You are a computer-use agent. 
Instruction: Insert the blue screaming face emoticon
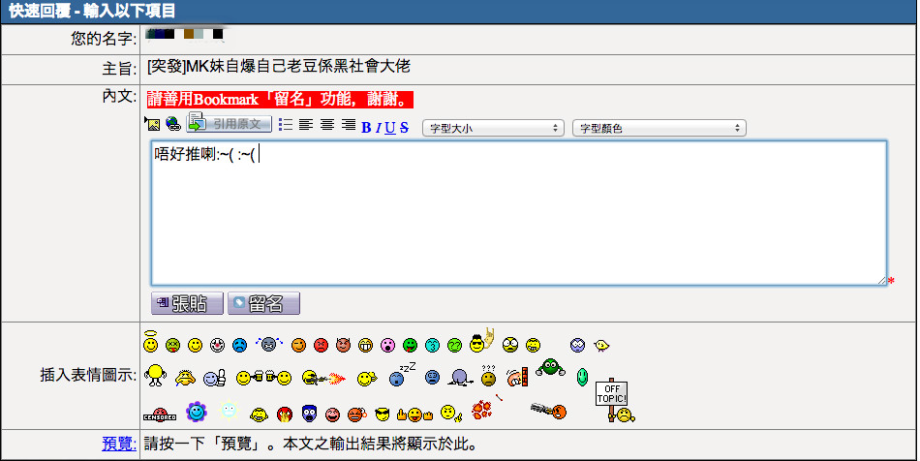coord(309,414)
